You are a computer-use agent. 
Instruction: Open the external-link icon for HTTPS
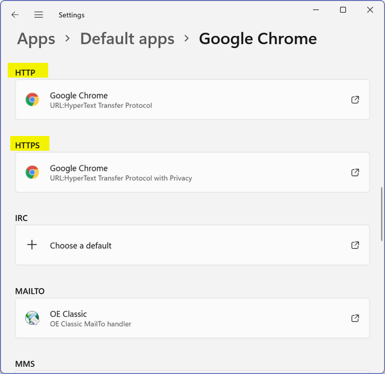point(355,173)
